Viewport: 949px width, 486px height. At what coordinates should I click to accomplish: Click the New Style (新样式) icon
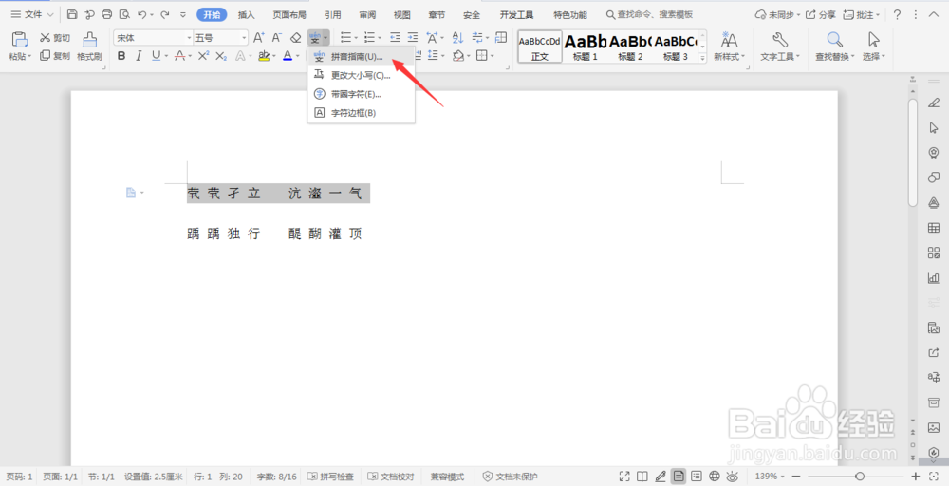tap(729, 40)
